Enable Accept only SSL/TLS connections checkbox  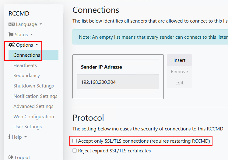tap(75, 141)
